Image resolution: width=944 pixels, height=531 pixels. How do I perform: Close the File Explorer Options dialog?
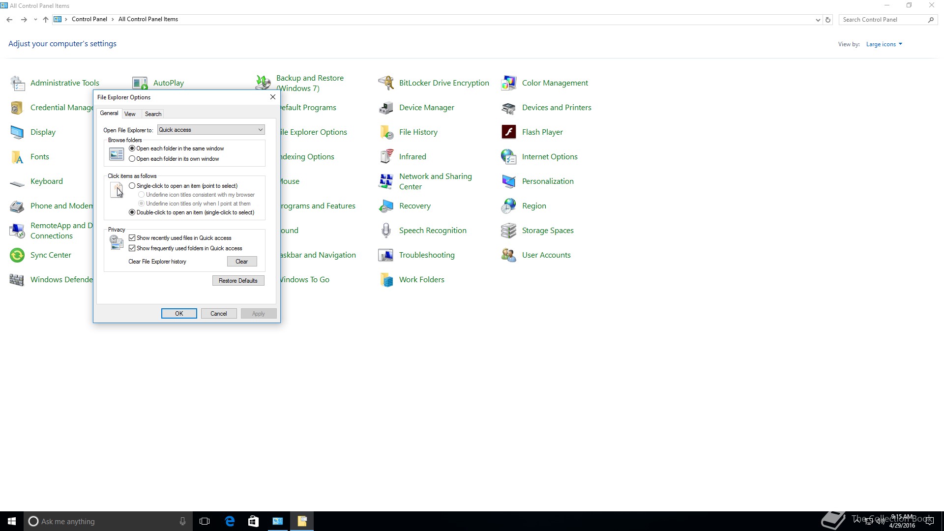point(273,97)
